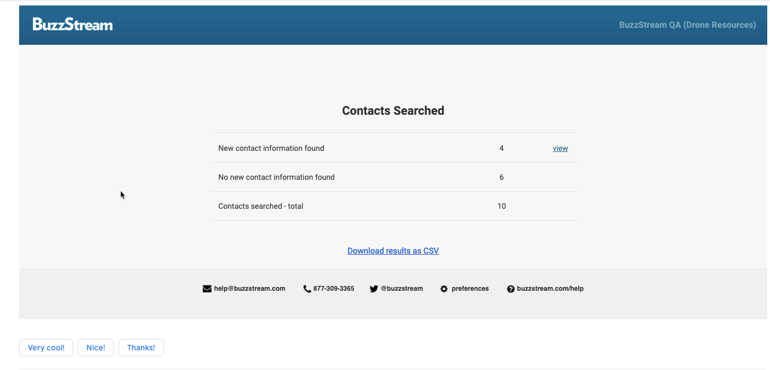Click the Twitter bird icon
This screenshot has height=370, width=770.
coord(374,289)
